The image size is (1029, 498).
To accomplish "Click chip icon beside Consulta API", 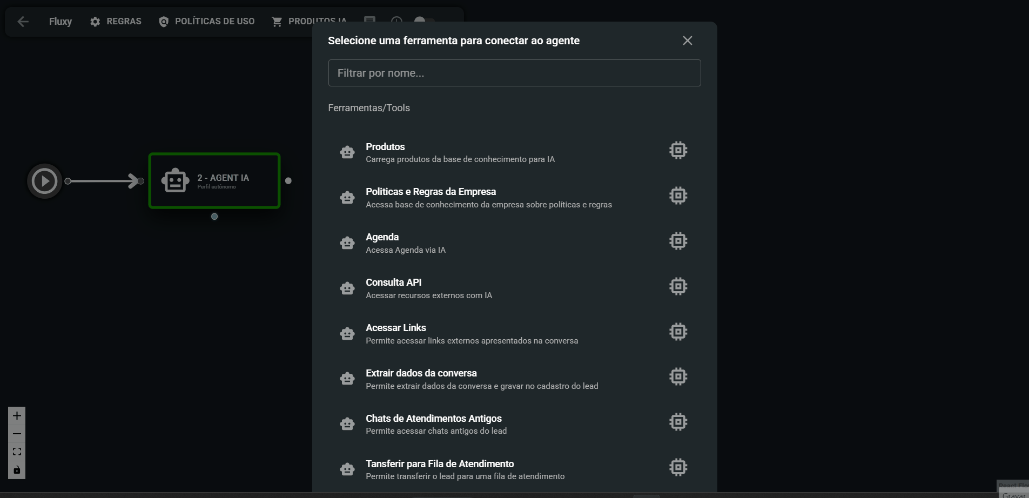I will [678, 286].
